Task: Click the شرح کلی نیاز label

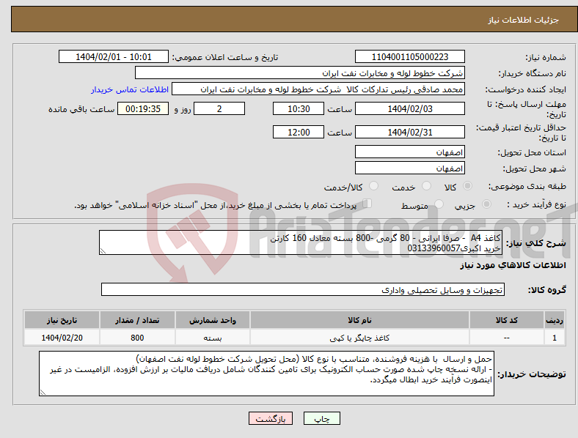Action: [x=535, y=243]
